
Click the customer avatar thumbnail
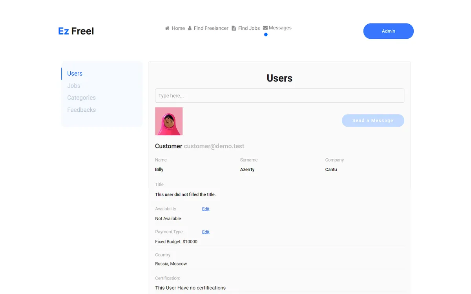coord(169,121)
